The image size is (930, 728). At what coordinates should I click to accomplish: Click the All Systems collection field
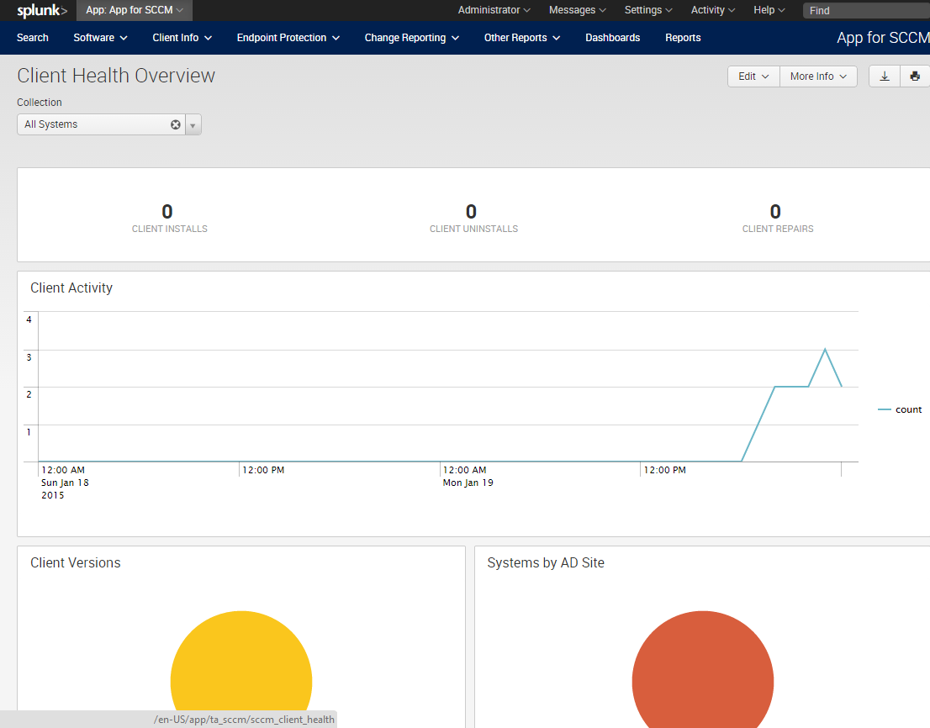click(101, 124)
